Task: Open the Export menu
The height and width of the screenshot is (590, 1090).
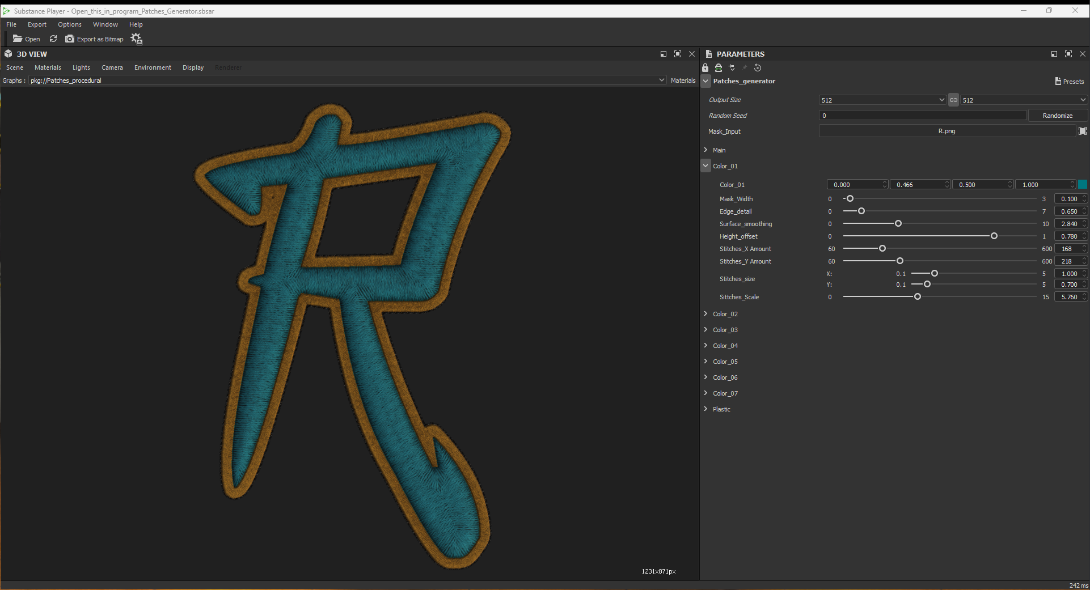Action: point(37,24)
